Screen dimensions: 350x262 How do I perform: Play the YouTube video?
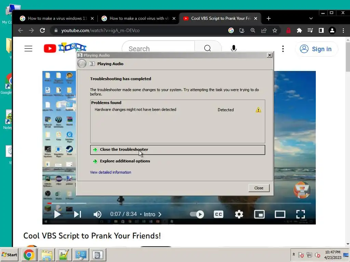point(57,214)
